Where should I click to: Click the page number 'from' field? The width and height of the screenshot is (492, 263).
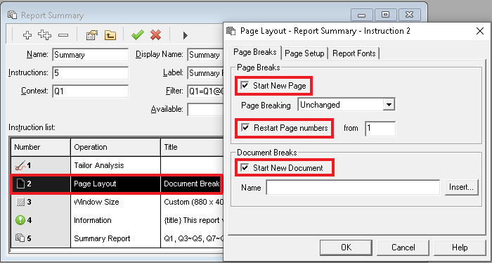point(380,129)
